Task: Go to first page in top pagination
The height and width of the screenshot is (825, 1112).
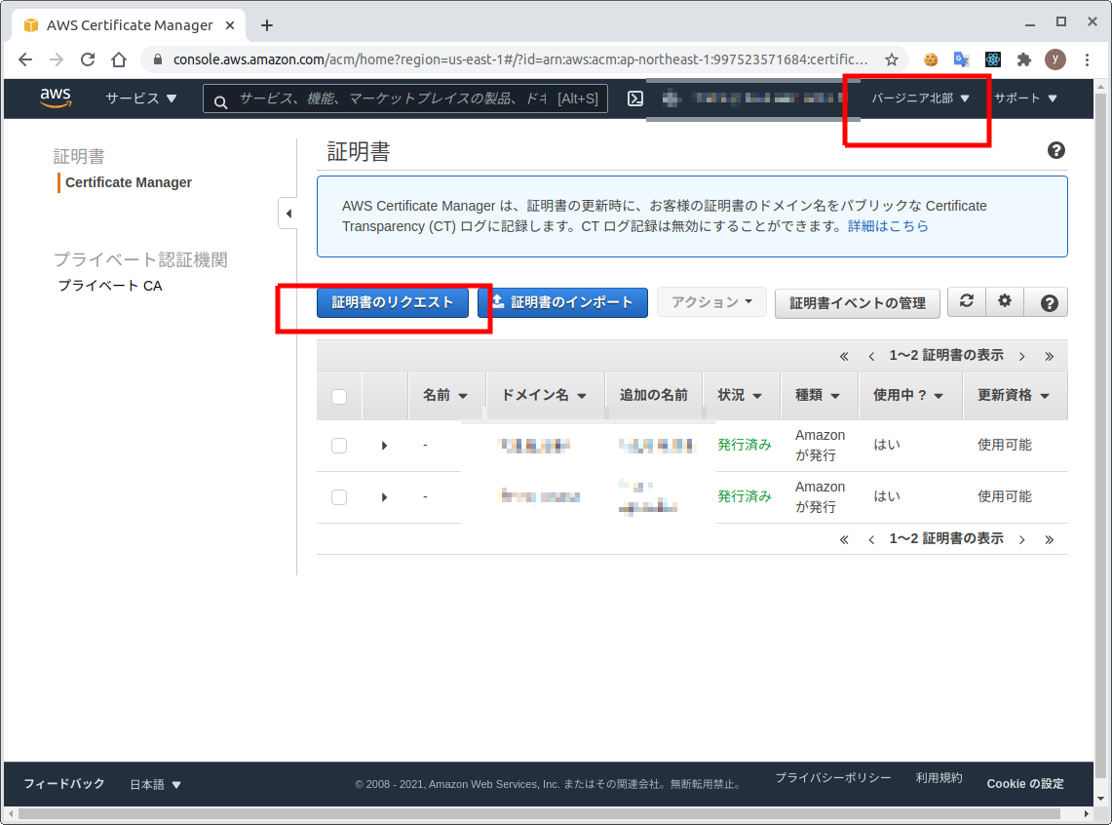Action: [844, 356]
